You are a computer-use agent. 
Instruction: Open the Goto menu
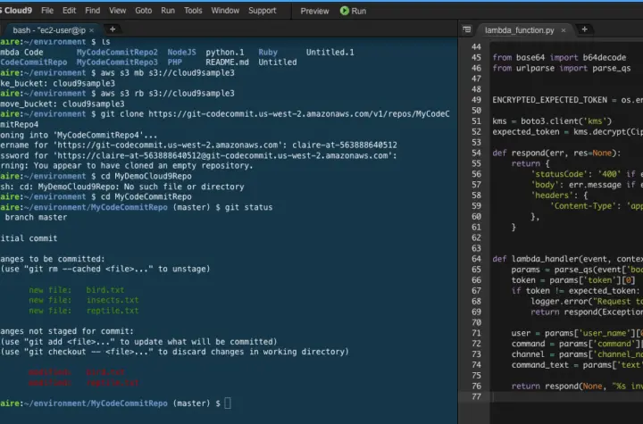(x=143, y=11)
